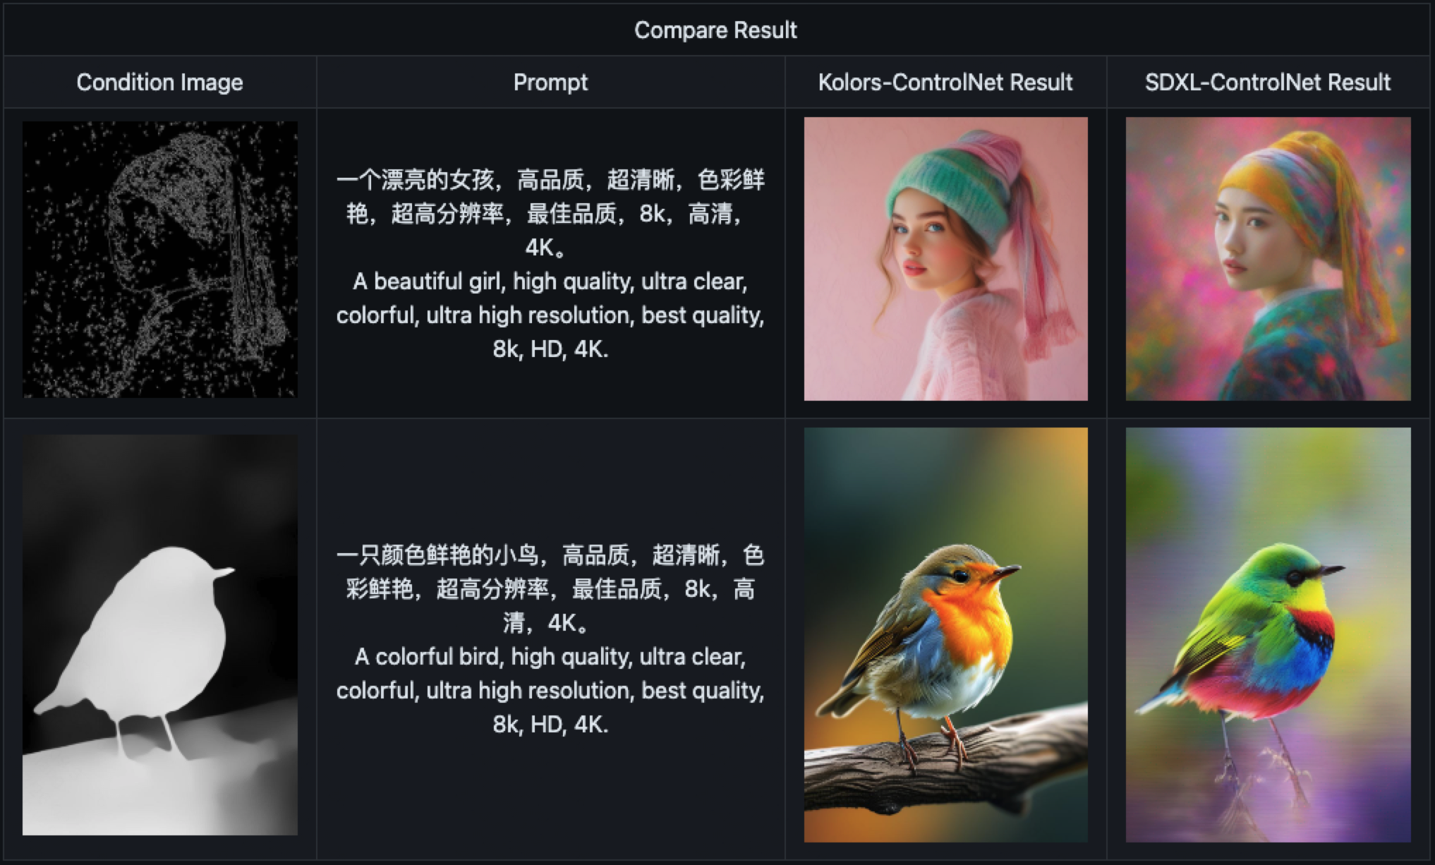Open the Kolors-ControlNet robin on branch image

pyautogui.click(x=946, y=635)
